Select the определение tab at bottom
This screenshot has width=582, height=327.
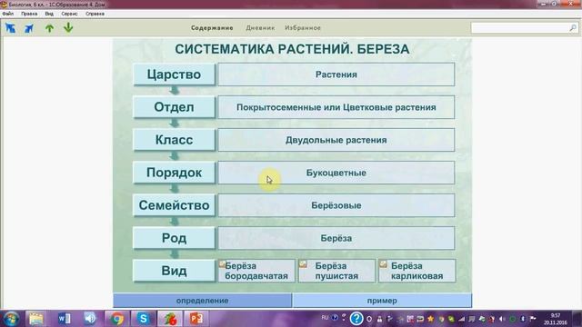click(202, 301)
